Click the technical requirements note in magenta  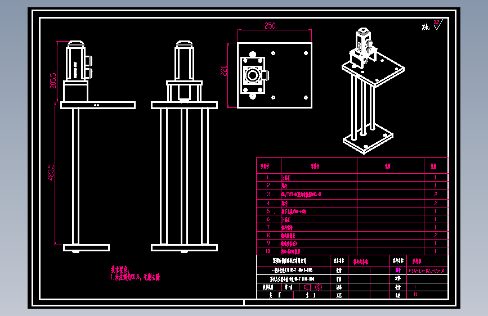coord(135,274)
